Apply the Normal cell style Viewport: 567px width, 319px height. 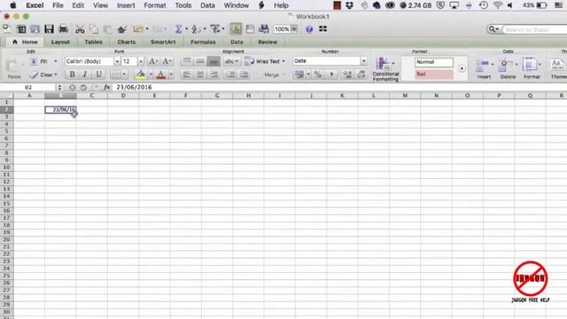click(x=433, y=62)
